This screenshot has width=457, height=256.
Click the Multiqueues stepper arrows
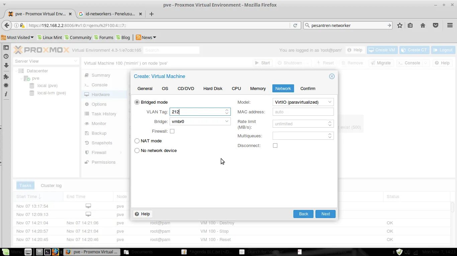(330, 136)
